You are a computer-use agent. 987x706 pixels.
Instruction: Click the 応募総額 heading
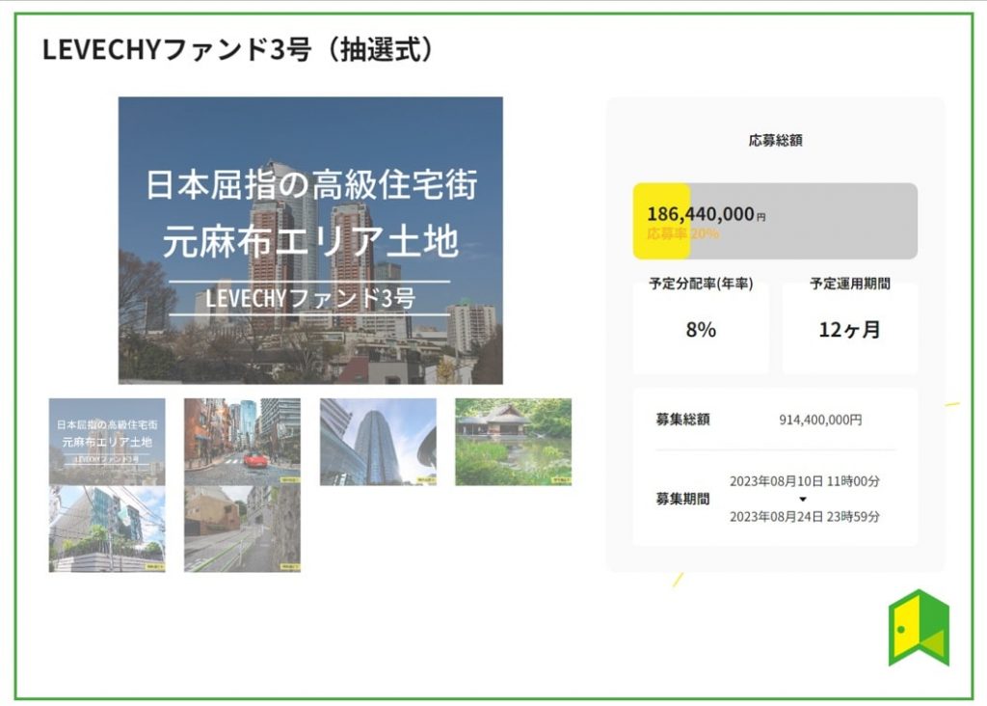776,141
